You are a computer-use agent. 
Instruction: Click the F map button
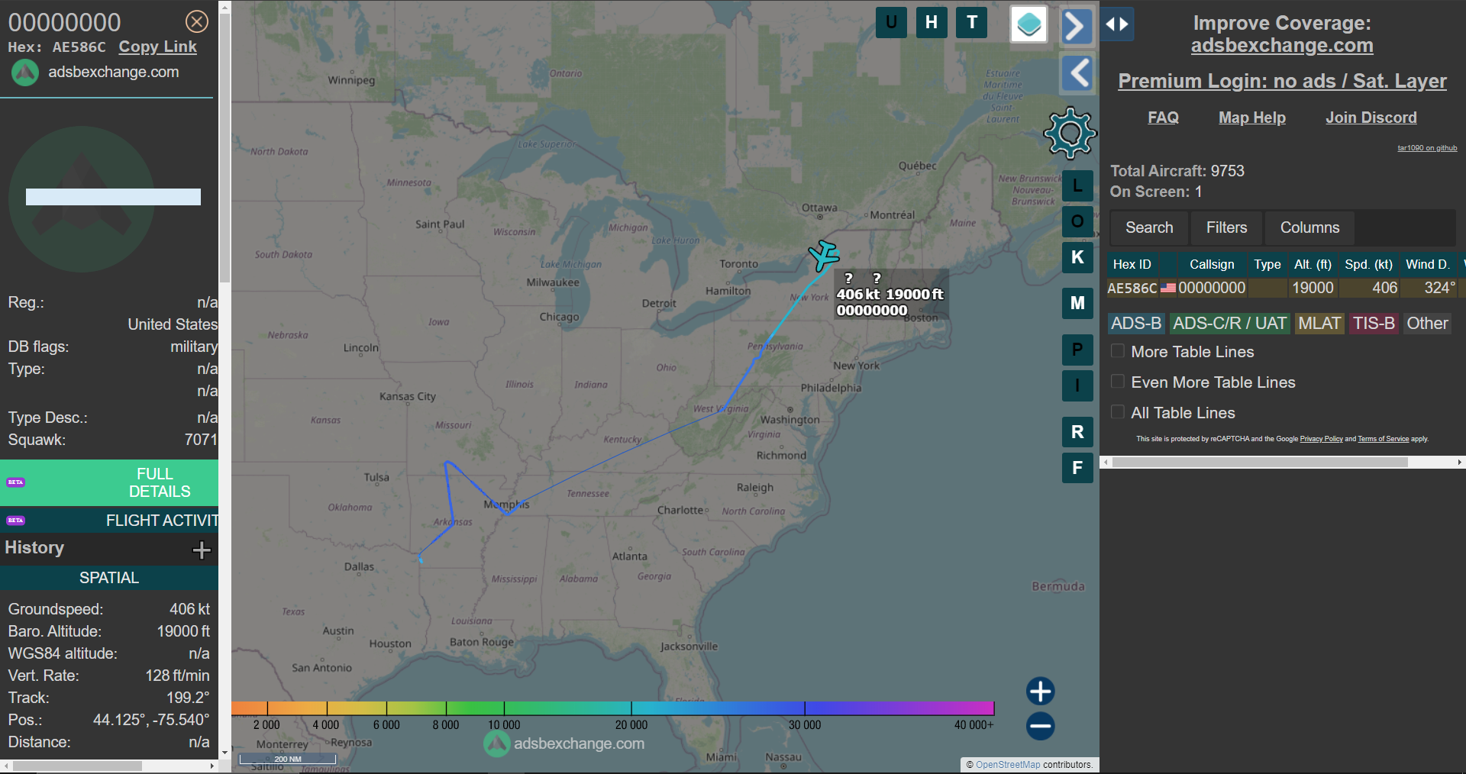click(1077, 468)
